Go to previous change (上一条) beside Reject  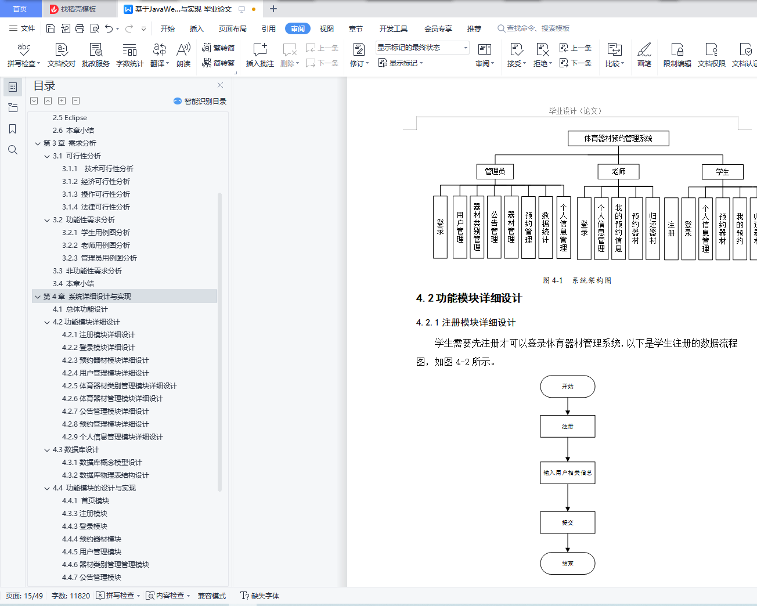pyautogui.click(x=575, y=48)
